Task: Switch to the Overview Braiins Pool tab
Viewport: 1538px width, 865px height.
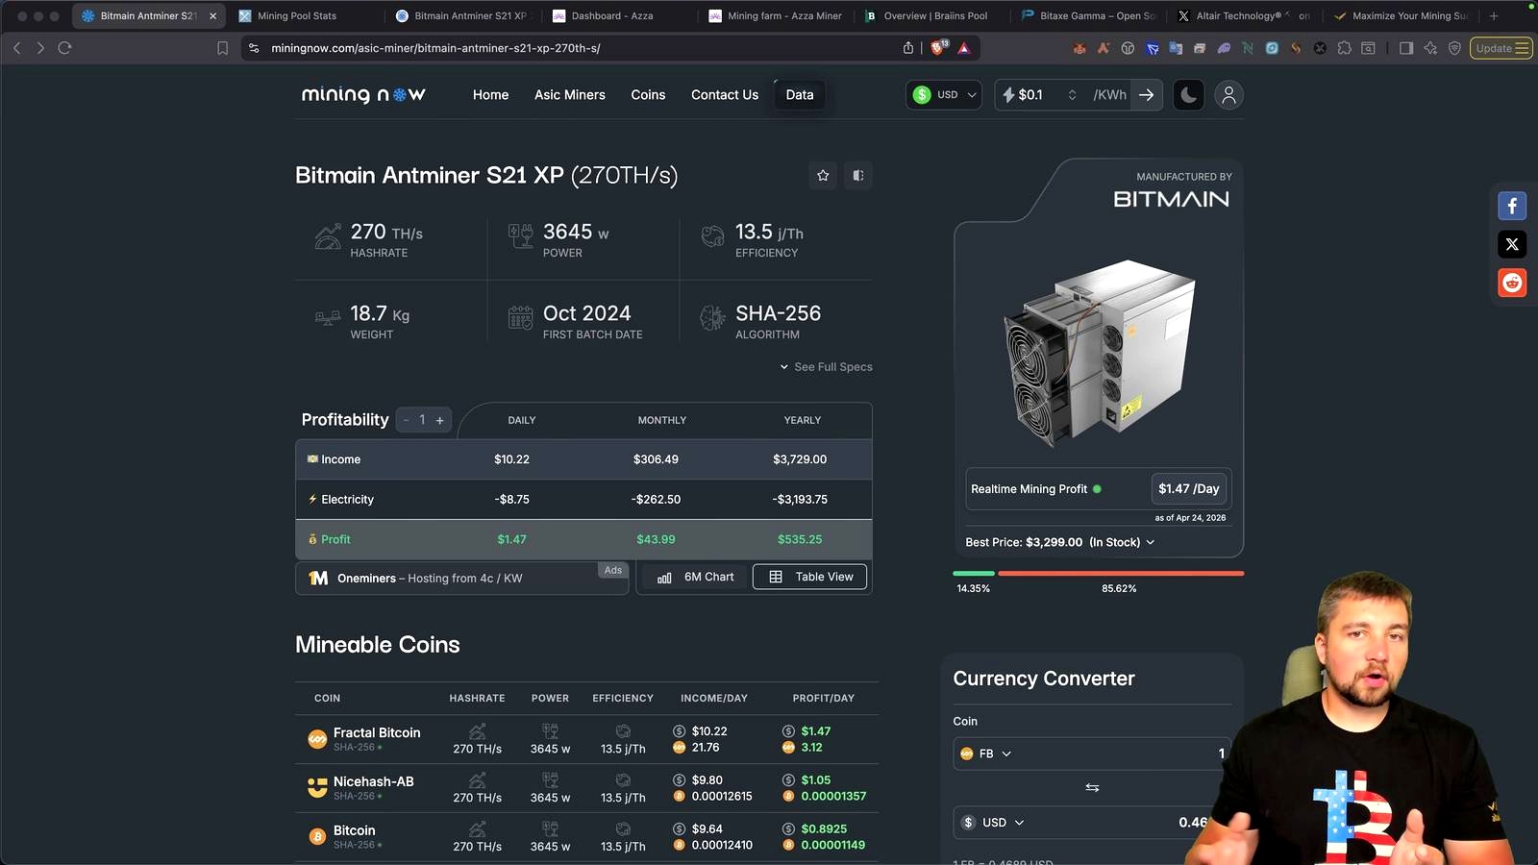Action: 934,16
